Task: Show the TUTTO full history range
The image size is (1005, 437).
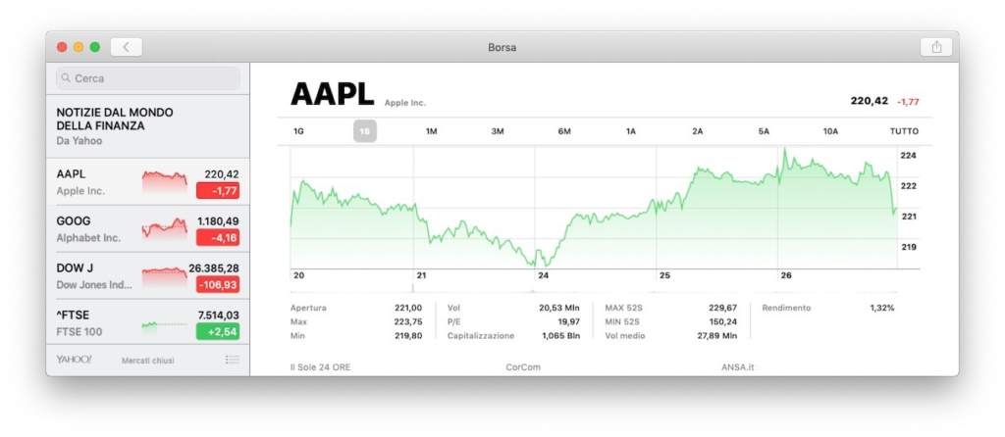Action: pyautogui.click(x=904, y=131)
